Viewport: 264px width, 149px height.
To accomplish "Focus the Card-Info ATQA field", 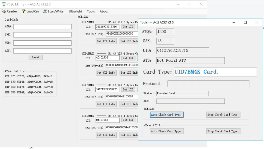I will click(43, 27).
